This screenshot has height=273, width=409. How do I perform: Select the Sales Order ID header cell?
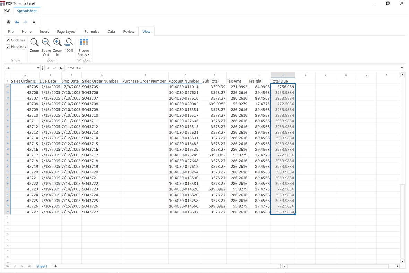(x=25, y=81)
